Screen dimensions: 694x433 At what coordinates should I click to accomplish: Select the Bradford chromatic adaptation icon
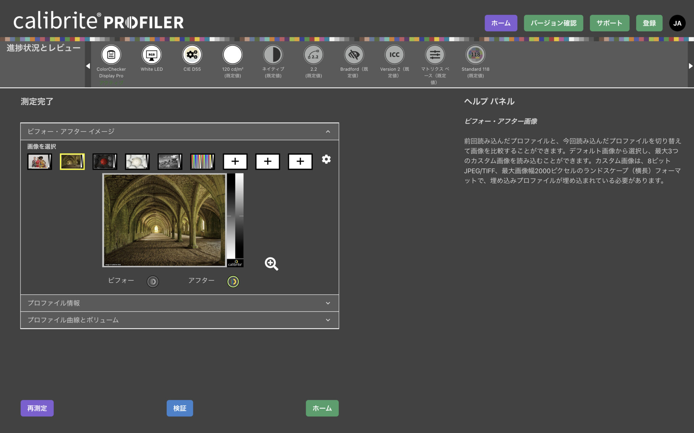tap(354, 55)
